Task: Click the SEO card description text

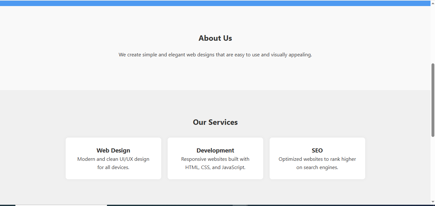Action: (x=317, y=163)
